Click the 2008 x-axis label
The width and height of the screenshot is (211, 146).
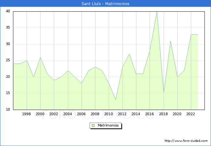coord(95,114)
